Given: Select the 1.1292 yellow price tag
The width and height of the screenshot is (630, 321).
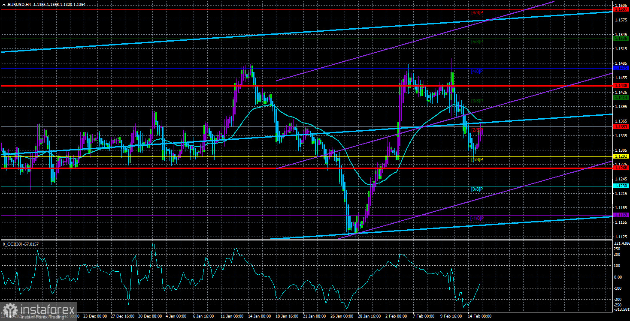Looking at the screenshot, I should tap(621, 156).
